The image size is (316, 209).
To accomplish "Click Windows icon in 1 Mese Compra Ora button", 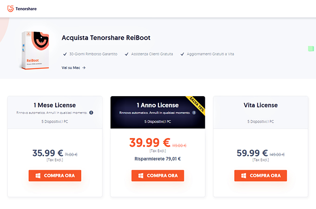I will pyautogui.click(x=38, y=176).
